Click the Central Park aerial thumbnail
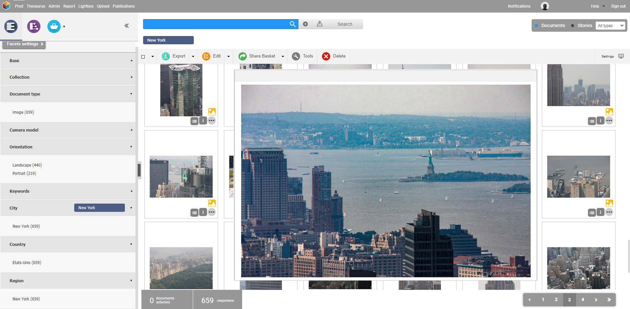 [181, 268]
